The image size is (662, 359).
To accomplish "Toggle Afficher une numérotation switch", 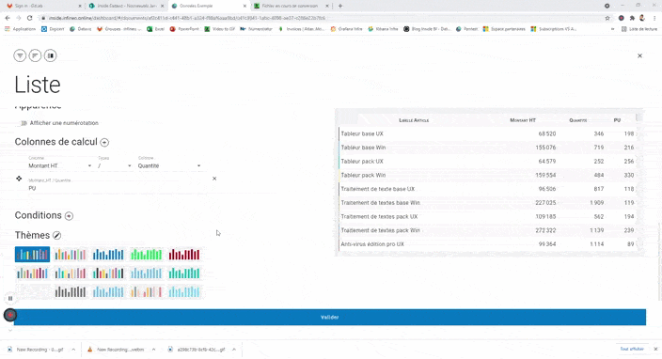I will tap(24, 123).
